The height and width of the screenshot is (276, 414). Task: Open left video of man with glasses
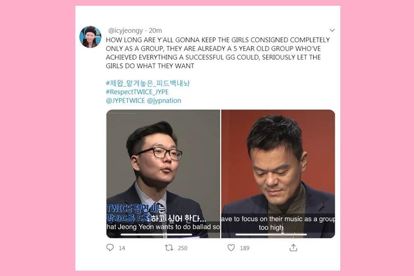(163, 174)
